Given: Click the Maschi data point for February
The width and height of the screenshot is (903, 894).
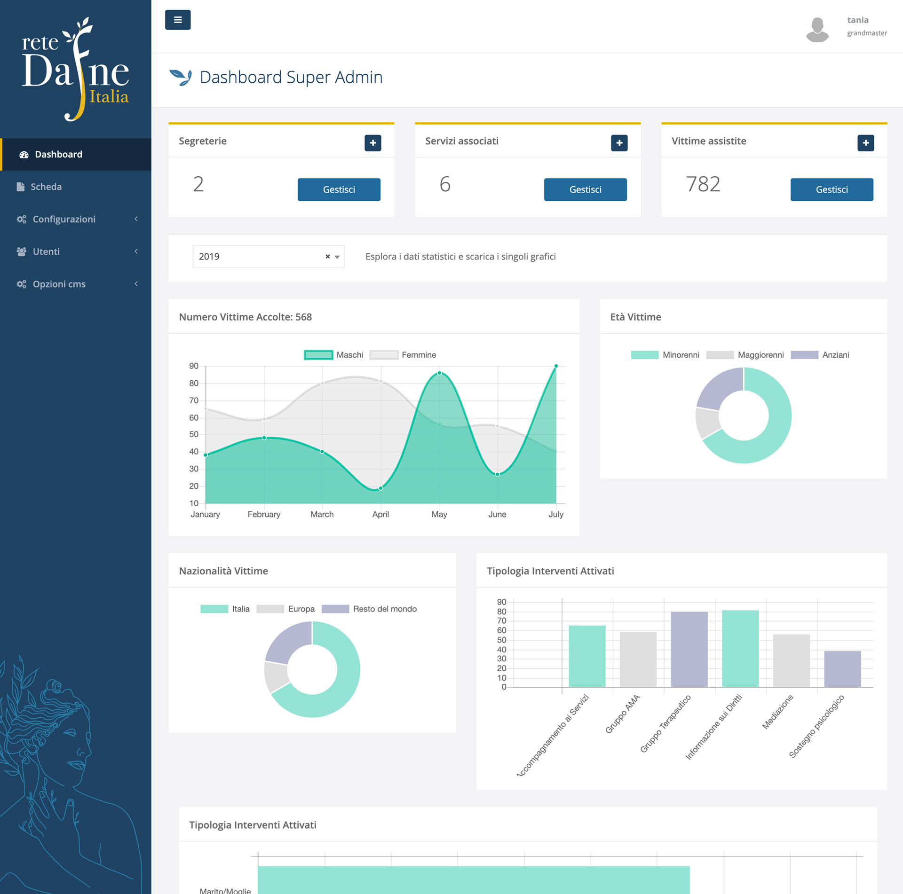Looking at the screenshot, I should click(x=264, y=438).
